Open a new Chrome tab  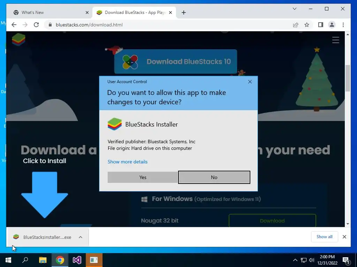(x=184, y=13)
